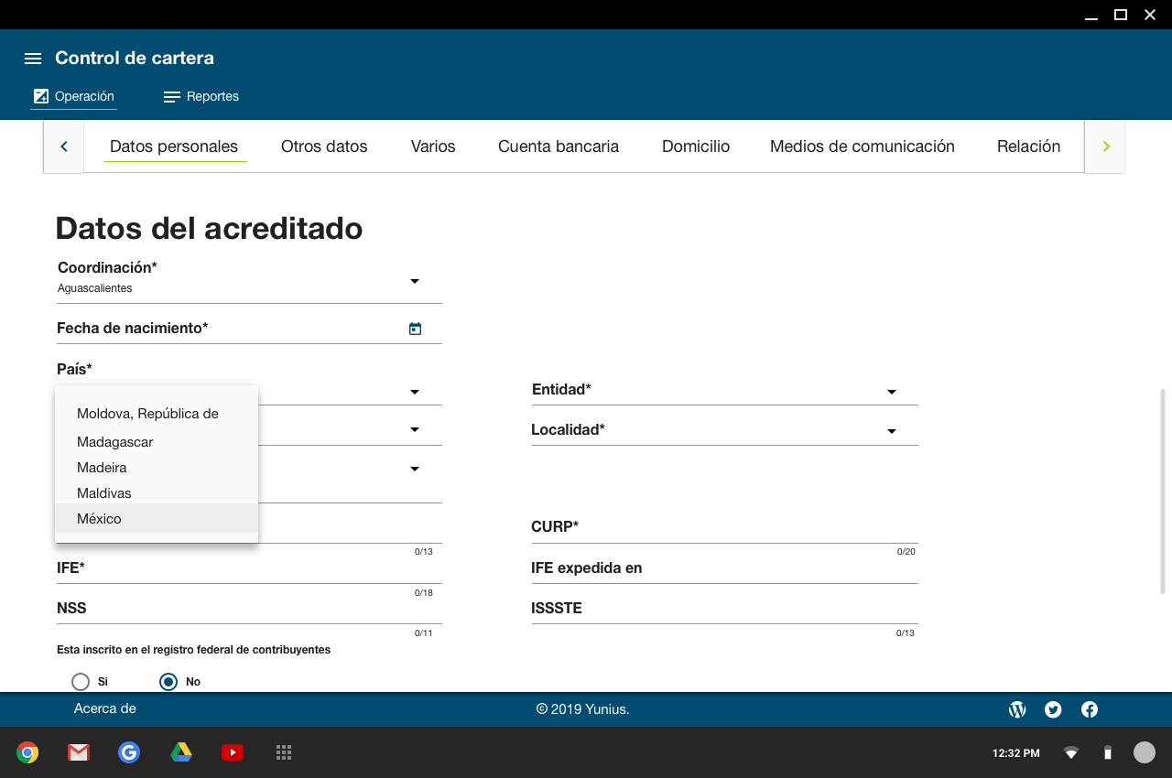Open the Twitter link in footer
The width and height of the screenshot is (1172, 778).
click(1053, 709)
